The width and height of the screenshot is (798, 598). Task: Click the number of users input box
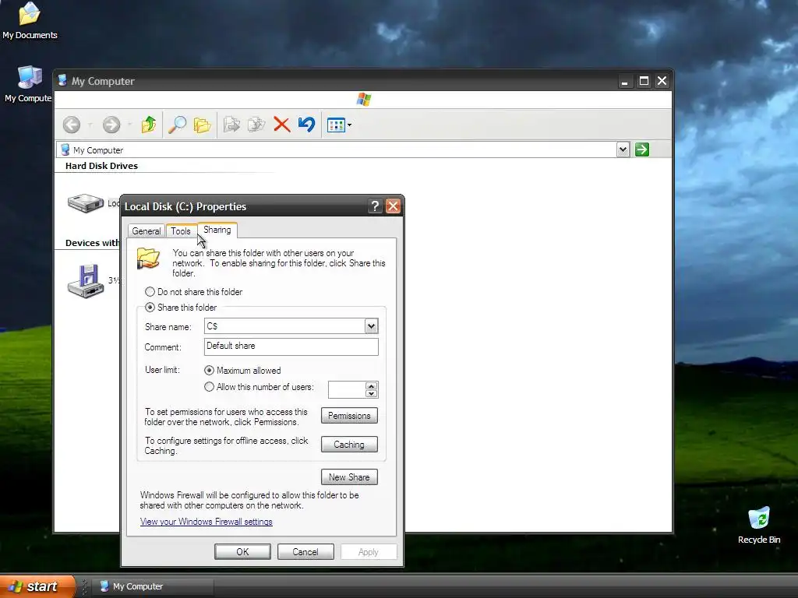pyautogui.click(x=347, y=389)
